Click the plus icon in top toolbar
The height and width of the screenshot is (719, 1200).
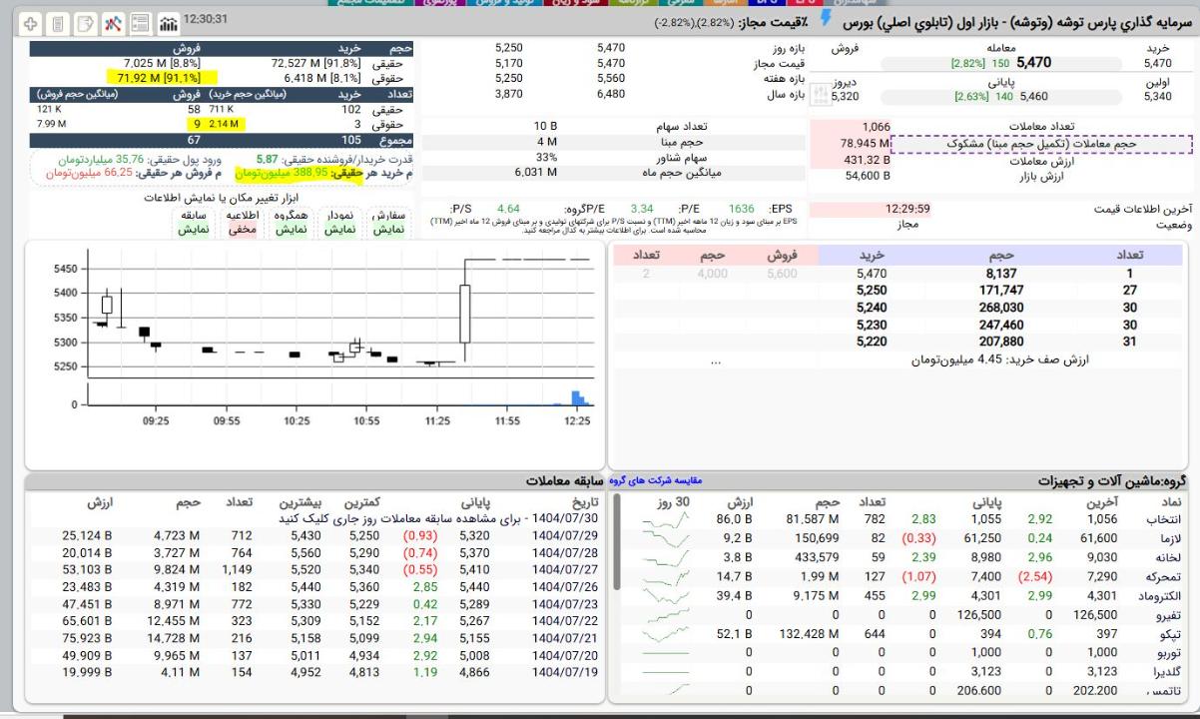point(31,22)
